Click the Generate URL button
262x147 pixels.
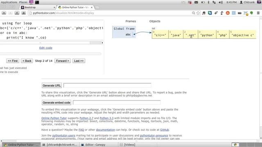pyautogui.click(x=52, y=85)
